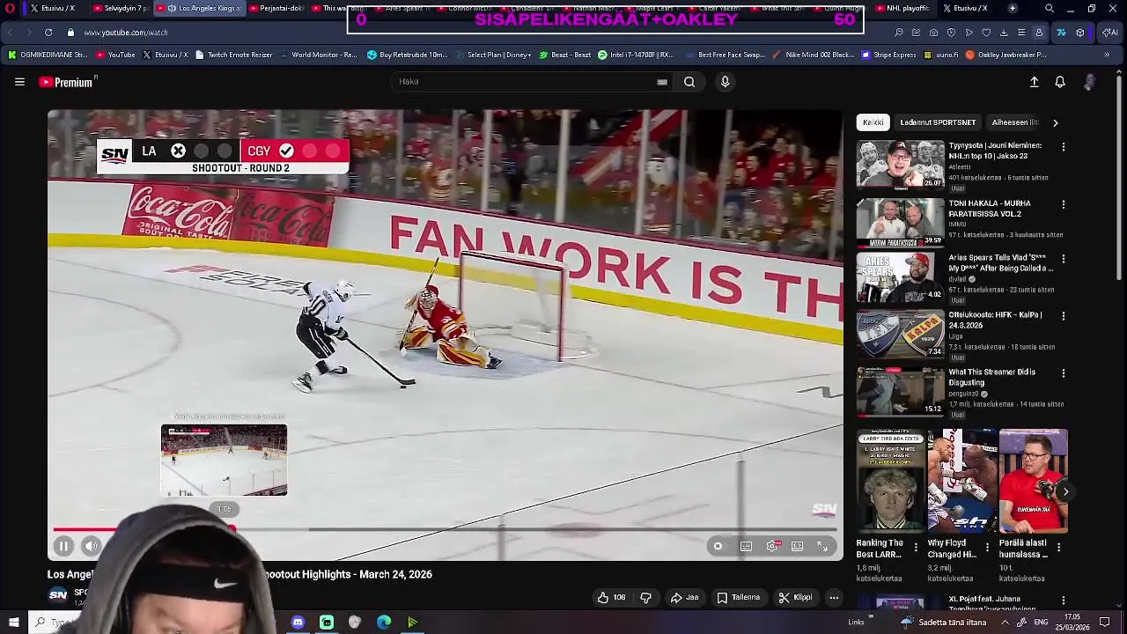This screenshot has width=1127, height=634.
Task: Start voice search with microphone icon
Action: point(725,82)
